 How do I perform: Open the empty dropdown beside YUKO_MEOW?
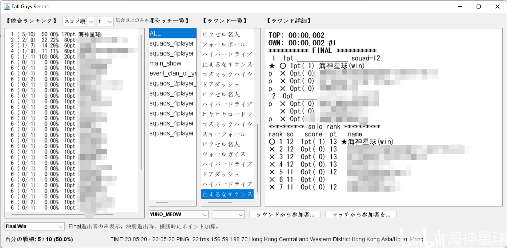228,214
